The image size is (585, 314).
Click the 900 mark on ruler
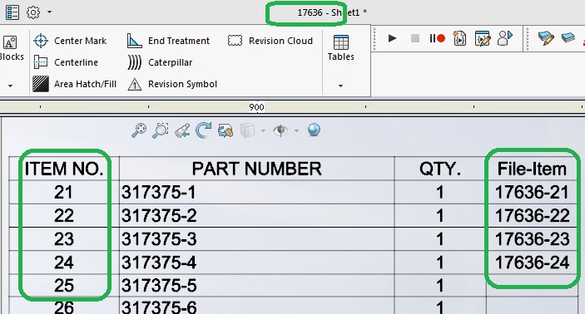point(256,107)
